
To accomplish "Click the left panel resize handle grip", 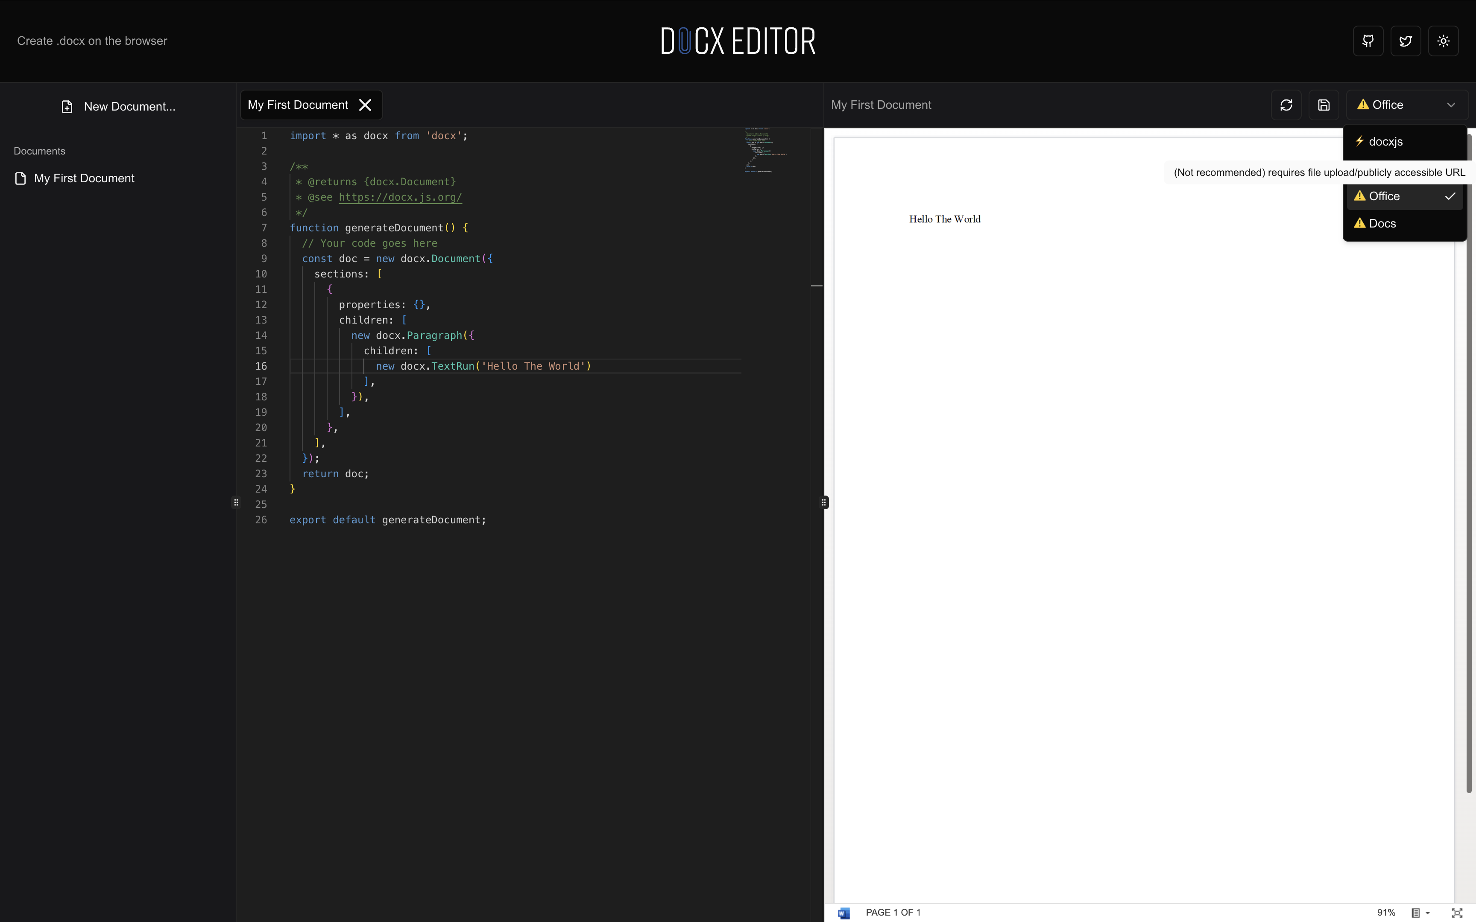I will (236, 502).
